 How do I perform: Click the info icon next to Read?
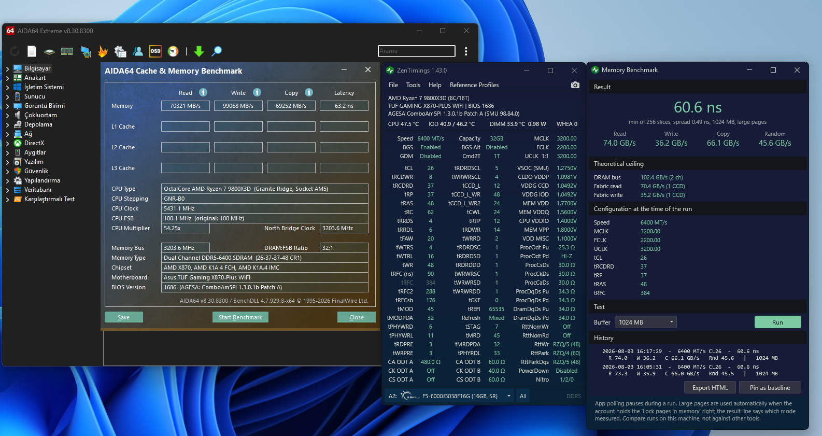point(203,92)
